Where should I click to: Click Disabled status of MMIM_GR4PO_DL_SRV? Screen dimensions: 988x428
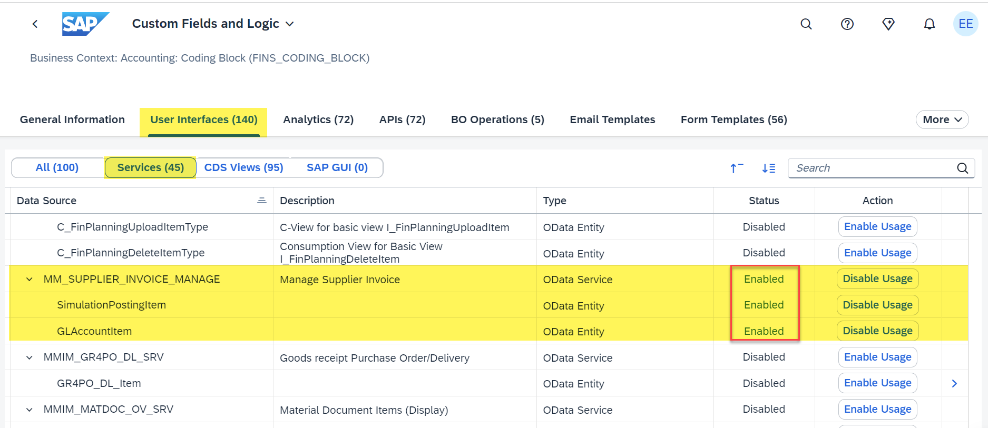764,357
